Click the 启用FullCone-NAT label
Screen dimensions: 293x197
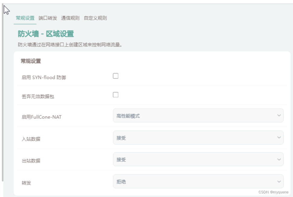(x=42, y=117)
